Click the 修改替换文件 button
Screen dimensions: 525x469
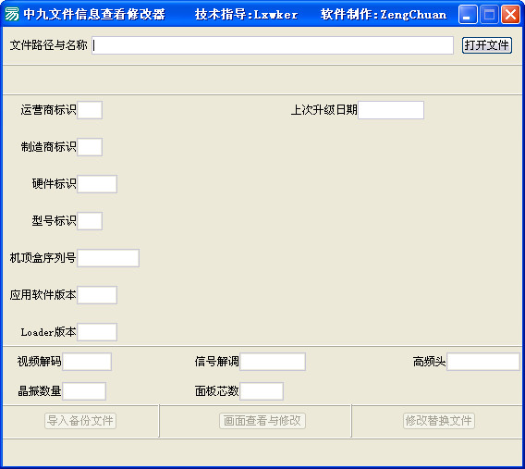click(x=439, y=421)
